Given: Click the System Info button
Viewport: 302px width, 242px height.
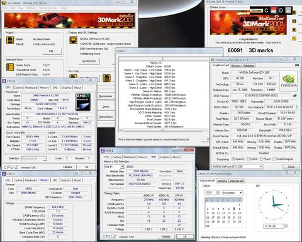Looking at the screenshot, I should 89,61.
